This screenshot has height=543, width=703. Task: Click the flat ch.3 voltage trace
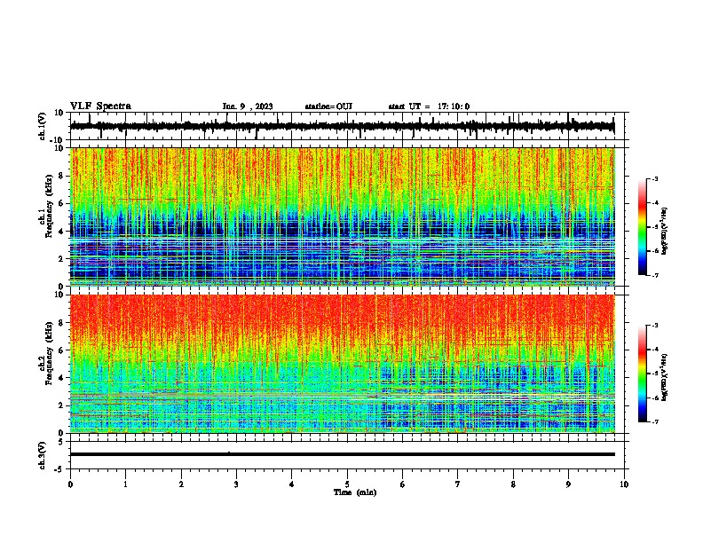click(x=343, y=454)
